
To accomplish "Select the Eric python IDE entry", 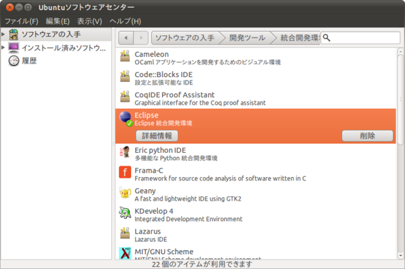I will [255, 154].
